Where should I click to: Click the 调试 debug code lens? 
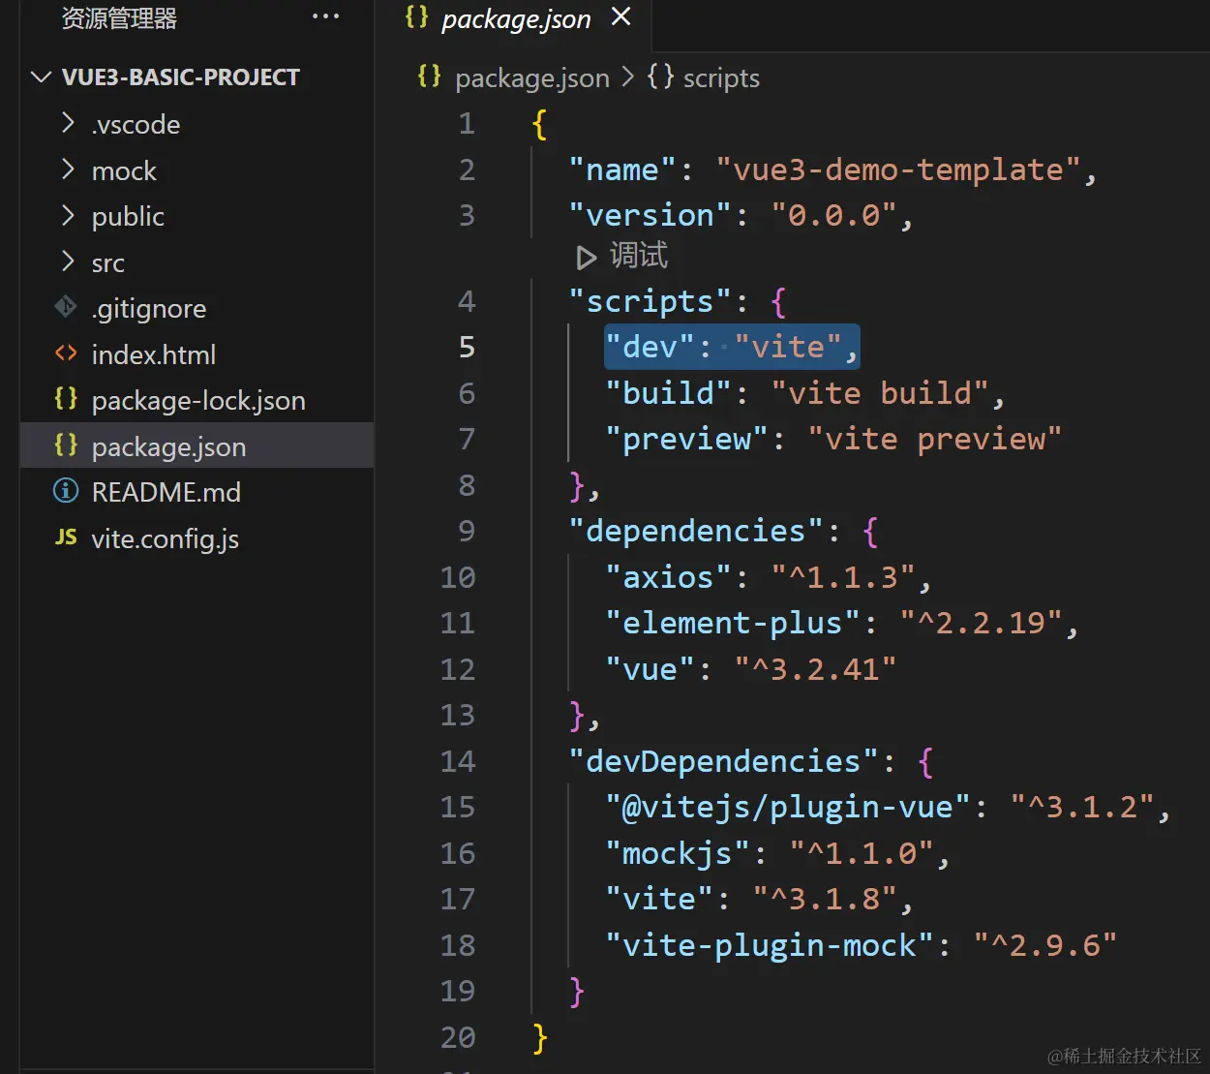[x=639, y=256]
